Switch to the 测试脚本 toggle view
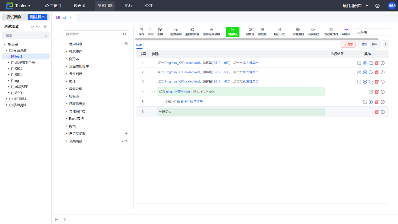The width and height of the screenshot is (398, 224). (37, 17)
